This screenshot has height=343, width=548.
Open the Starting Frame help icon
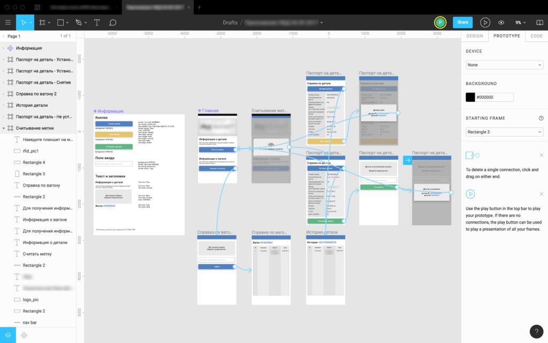coord(541,118)
